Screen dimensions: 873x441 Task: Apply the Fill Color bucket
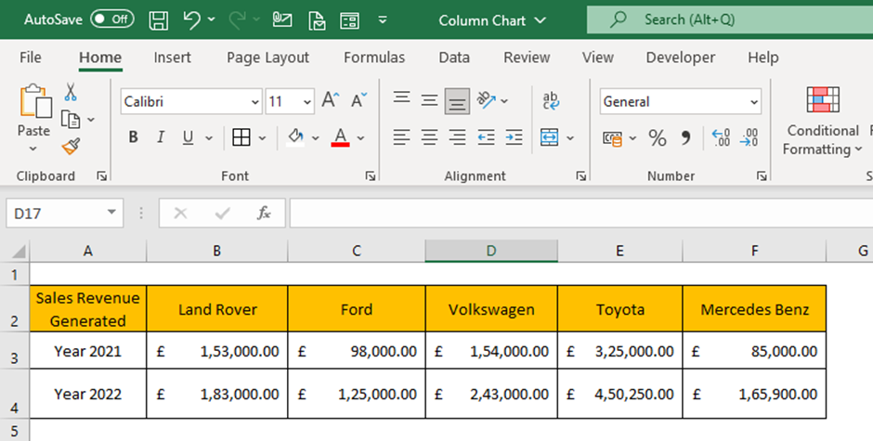(x=295, y=137)
